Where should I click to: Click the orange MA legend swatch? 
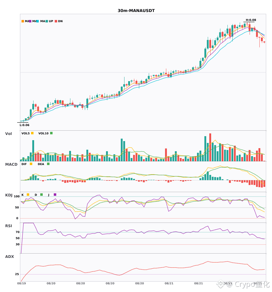click(x=23, y=21)
